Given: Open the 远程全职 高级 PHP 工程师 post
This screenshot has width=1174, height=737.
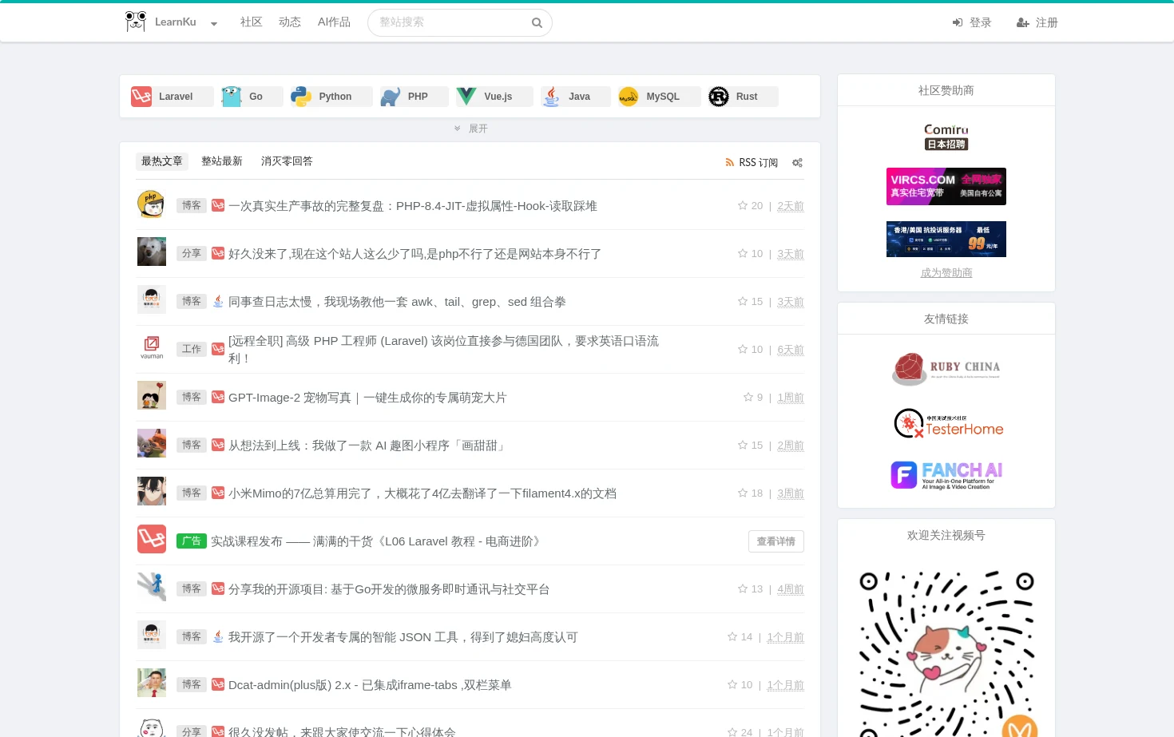Looking at the screenshot, I should tap(444, 350).
